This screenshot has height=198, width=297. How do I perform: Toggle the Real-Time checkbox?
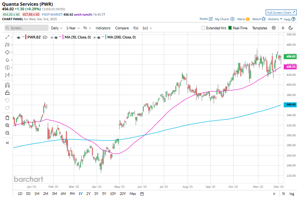(x=230, y=28)
